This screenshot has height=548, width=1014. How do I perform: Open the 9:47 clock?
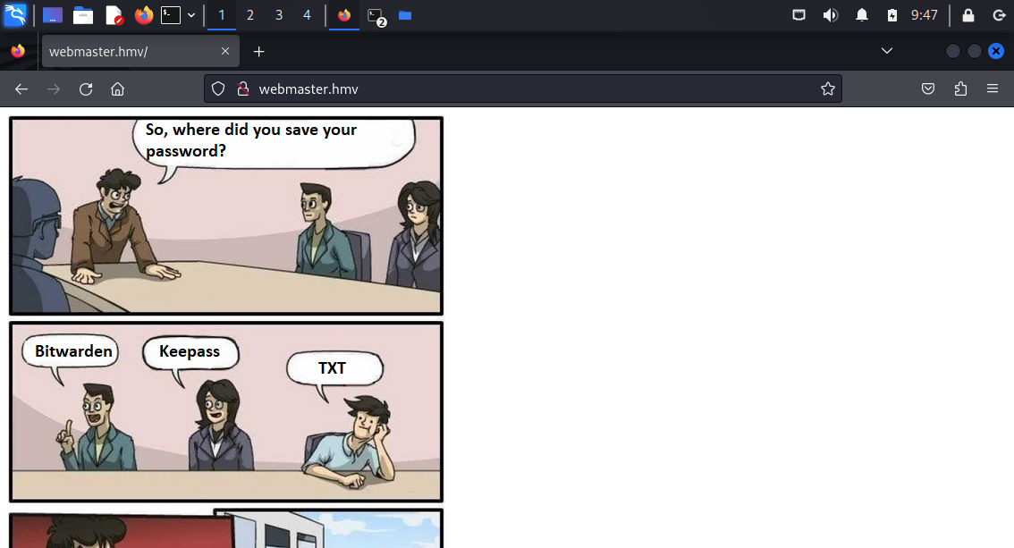(924, 15)
